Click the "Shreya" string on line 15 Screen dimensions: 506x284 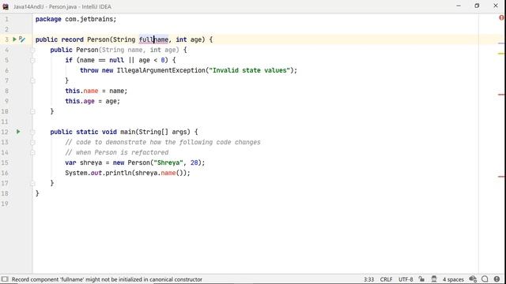168,163
